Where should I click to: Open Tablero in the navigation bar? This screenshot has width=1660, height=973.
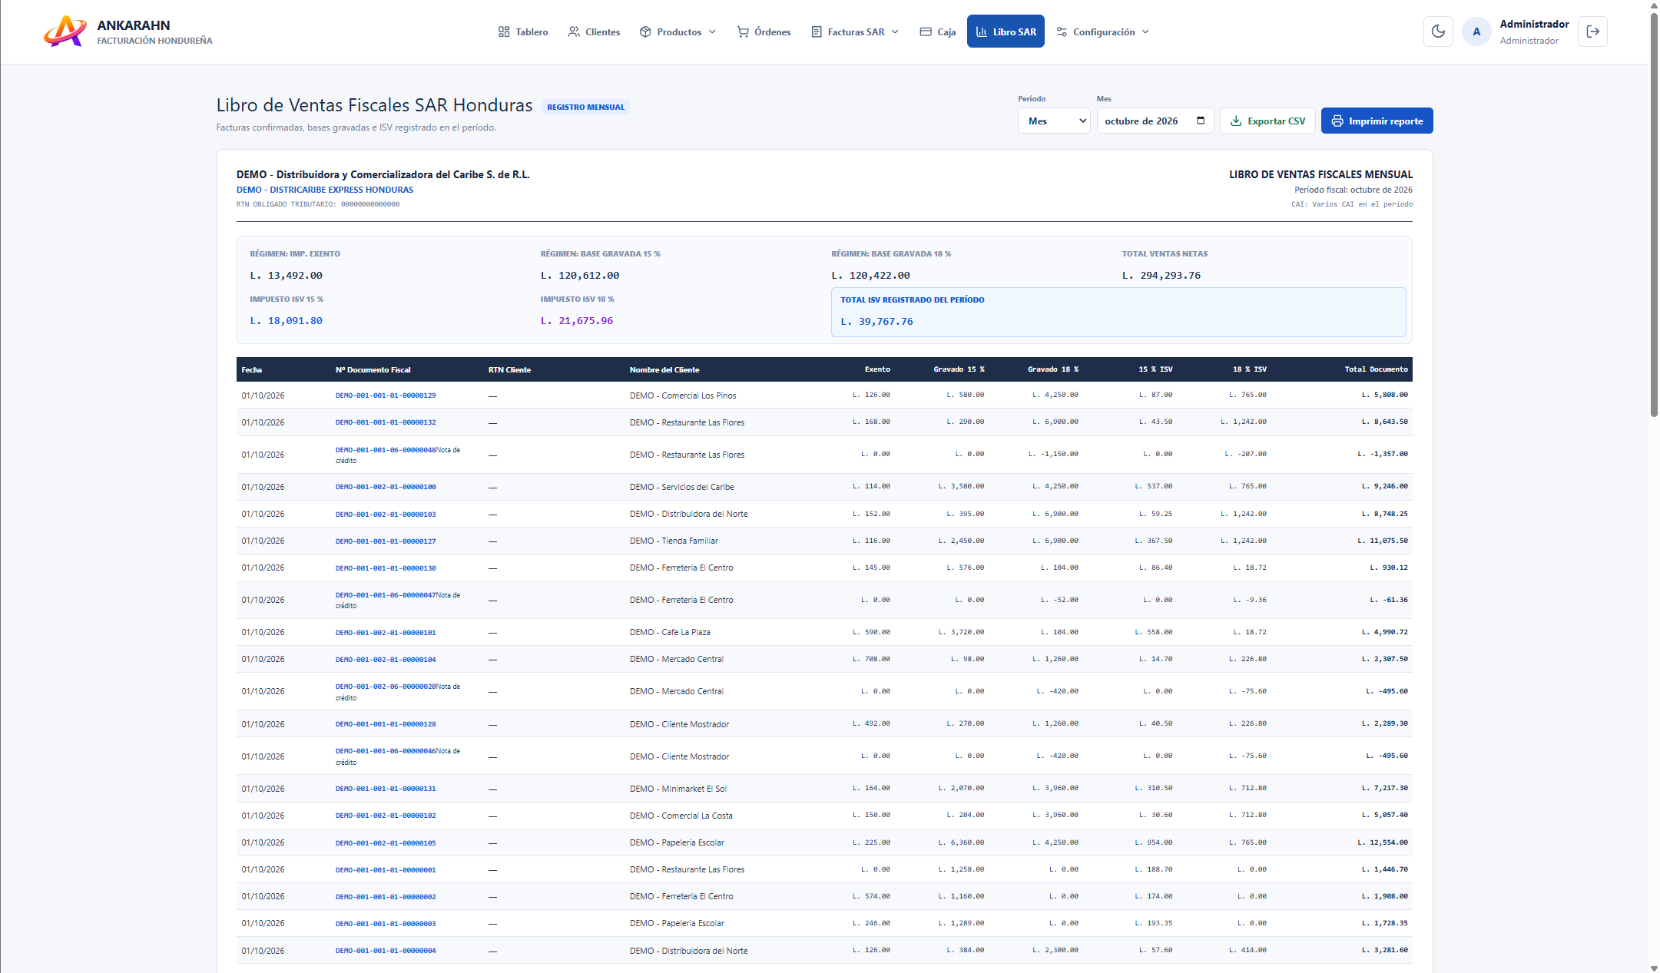click(x=523, y=31)
